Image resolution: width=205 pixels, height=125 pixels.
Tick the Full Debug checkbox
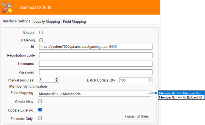click(x=41, y=40)
